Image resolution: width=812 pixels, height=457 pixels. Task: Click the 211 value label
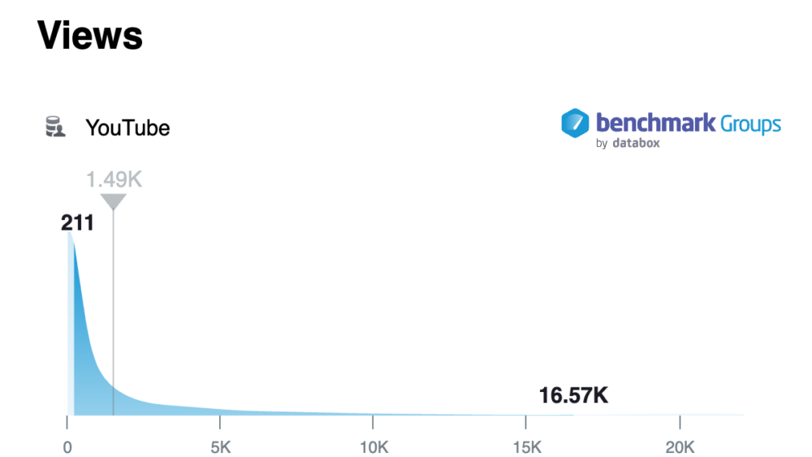pos(77,223)
